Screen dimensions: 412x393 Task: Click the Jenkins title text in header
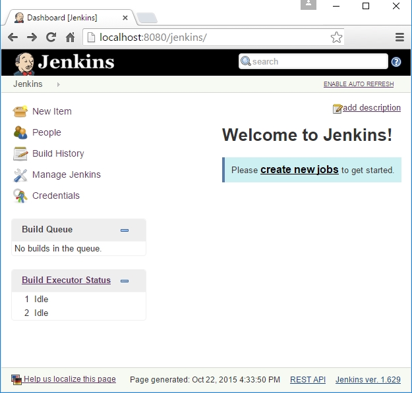(x=76, y=62)
